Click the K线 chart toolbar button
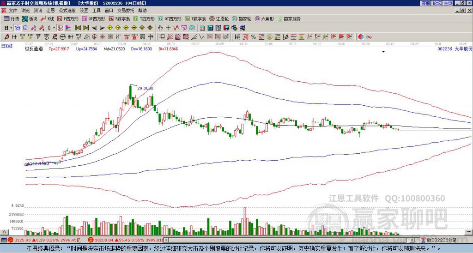 tap(47, 18)
